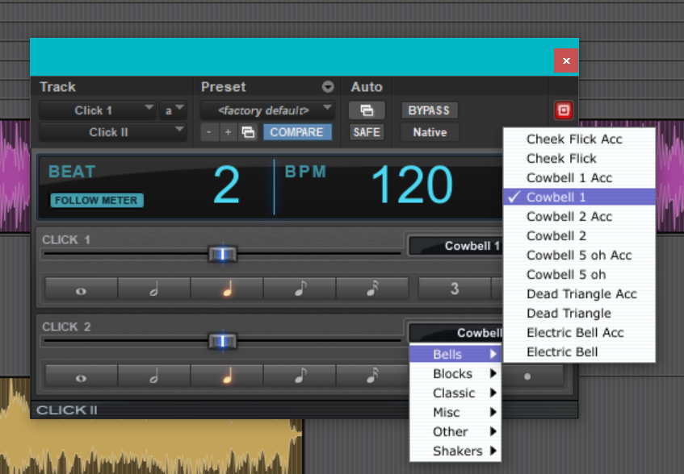Select whole note for Click 2

pyautogui.click(x=81, y=376)
